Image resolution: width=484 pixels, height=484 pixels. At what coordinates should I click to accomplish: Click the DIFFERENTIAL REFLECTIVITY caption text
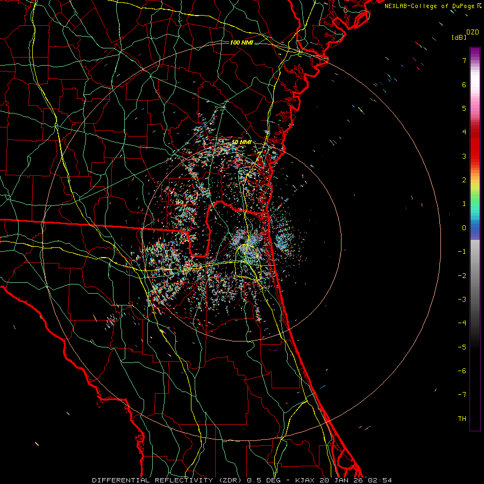click(x=153, y=480)
